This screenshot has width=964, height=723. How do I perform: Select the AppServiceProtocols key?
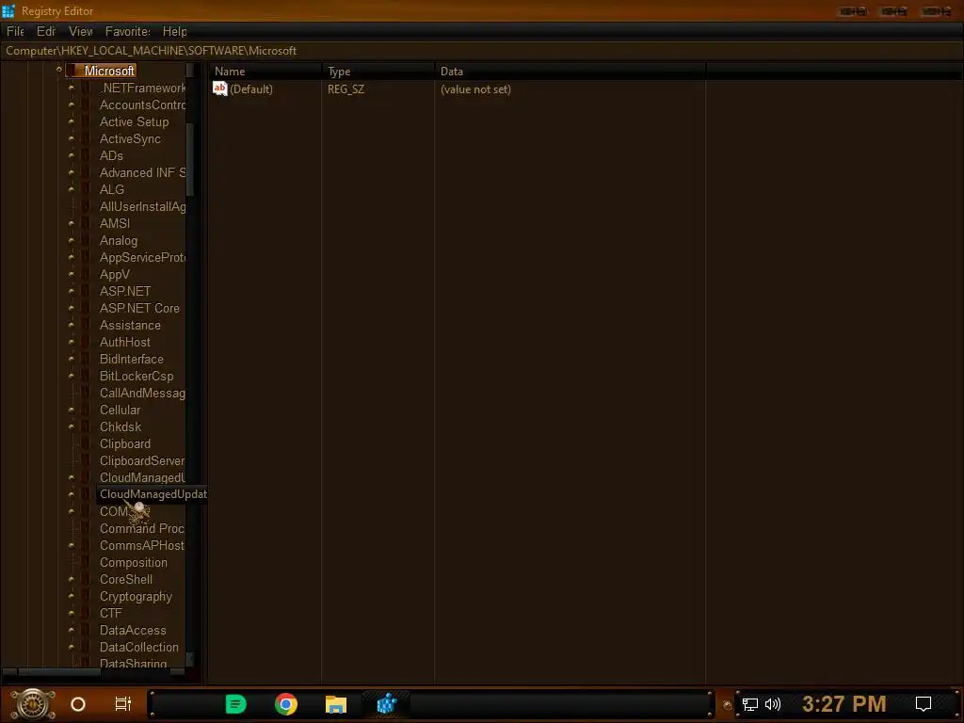(x=142, y=258)
